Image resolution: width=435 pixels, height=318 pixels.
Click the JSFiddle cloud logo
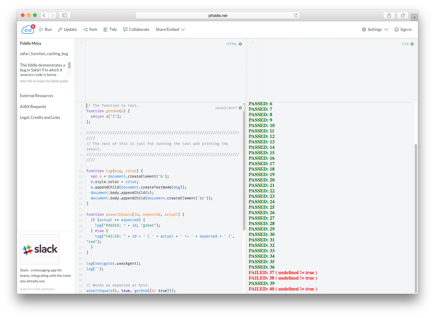click(28, 30)
